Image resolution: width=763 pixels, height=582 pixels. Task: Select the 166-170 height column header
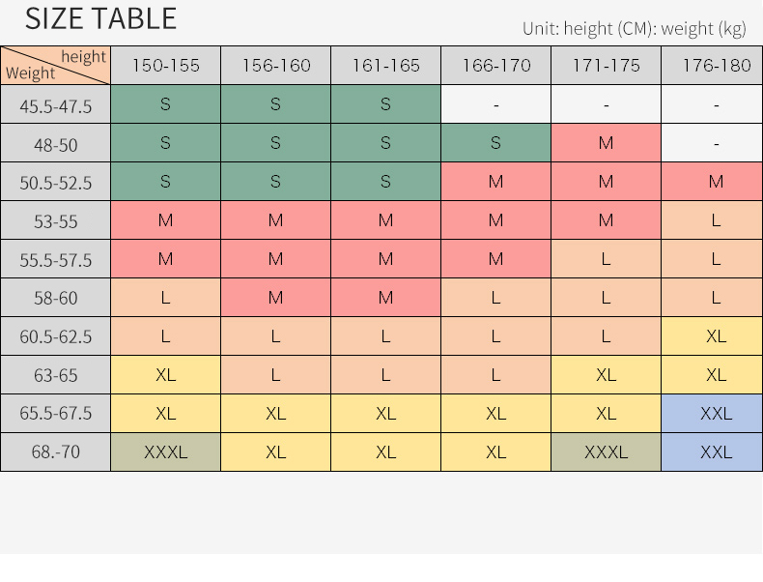click(x=495, y=66)
